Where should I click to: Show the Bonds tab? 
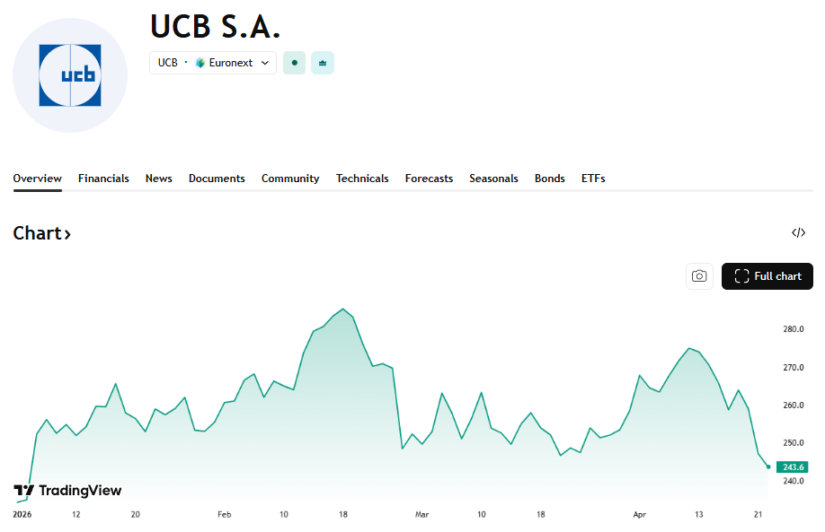[550, 179]
